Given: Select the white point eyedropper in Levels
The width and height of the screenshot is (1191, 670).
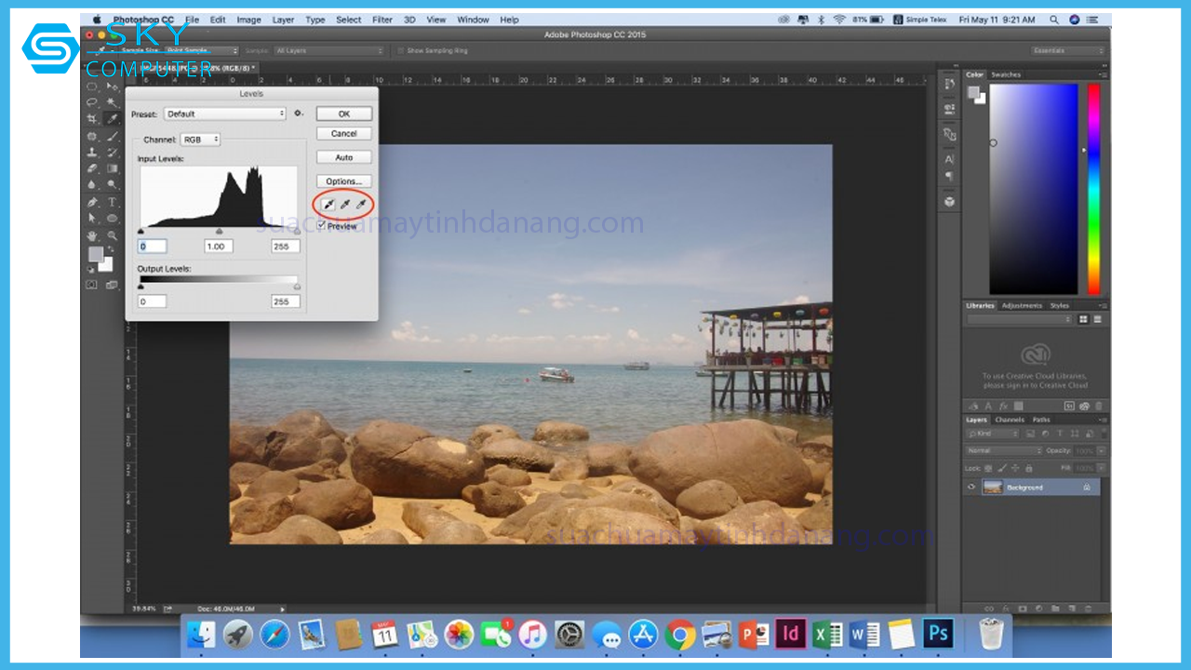Looking at the screenshot, I should [361, 203].
